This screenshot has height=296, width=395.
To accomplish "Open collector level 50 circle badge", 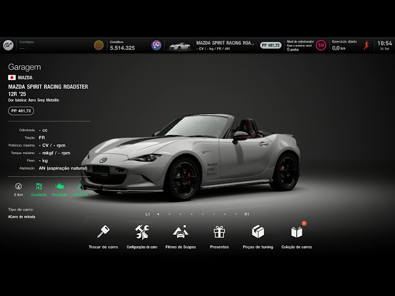I will (321, 45).
